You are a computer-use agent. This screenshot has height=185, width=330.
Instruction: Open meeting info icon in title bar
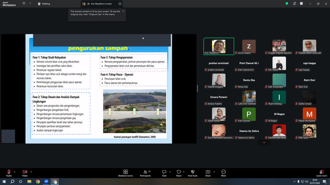[24, 4]
